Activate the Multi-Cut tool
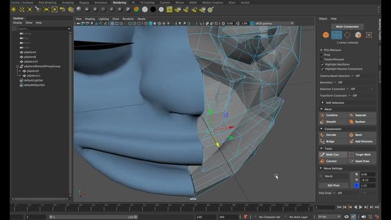This screenshot has height=220, width=391. (332, 155)
